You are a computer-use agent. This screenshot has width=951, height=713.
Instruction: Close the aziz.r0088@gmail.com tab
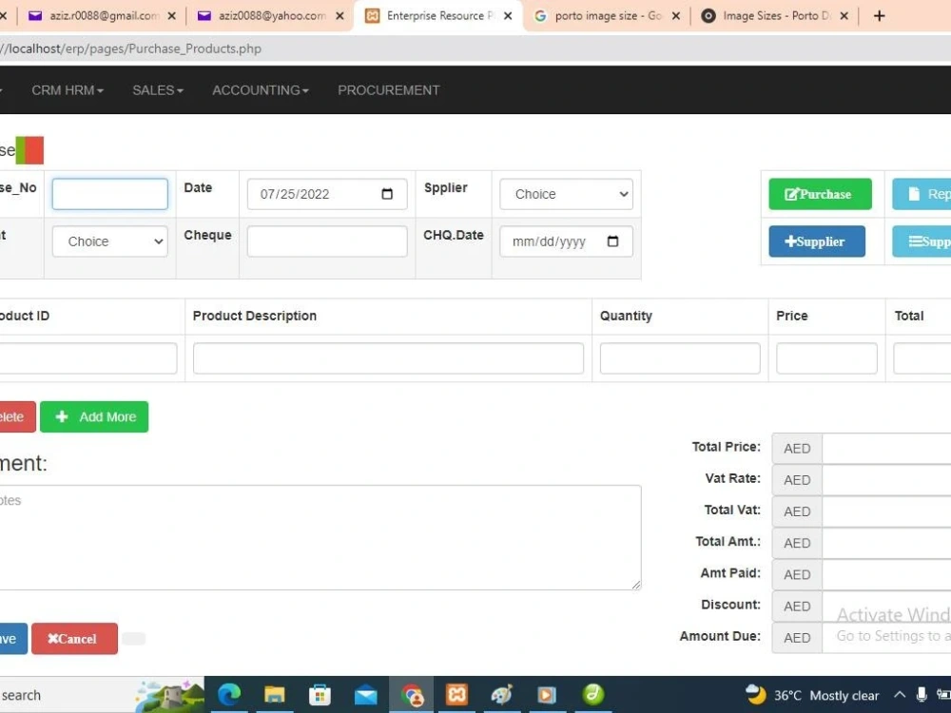click(x=171, y=16)
